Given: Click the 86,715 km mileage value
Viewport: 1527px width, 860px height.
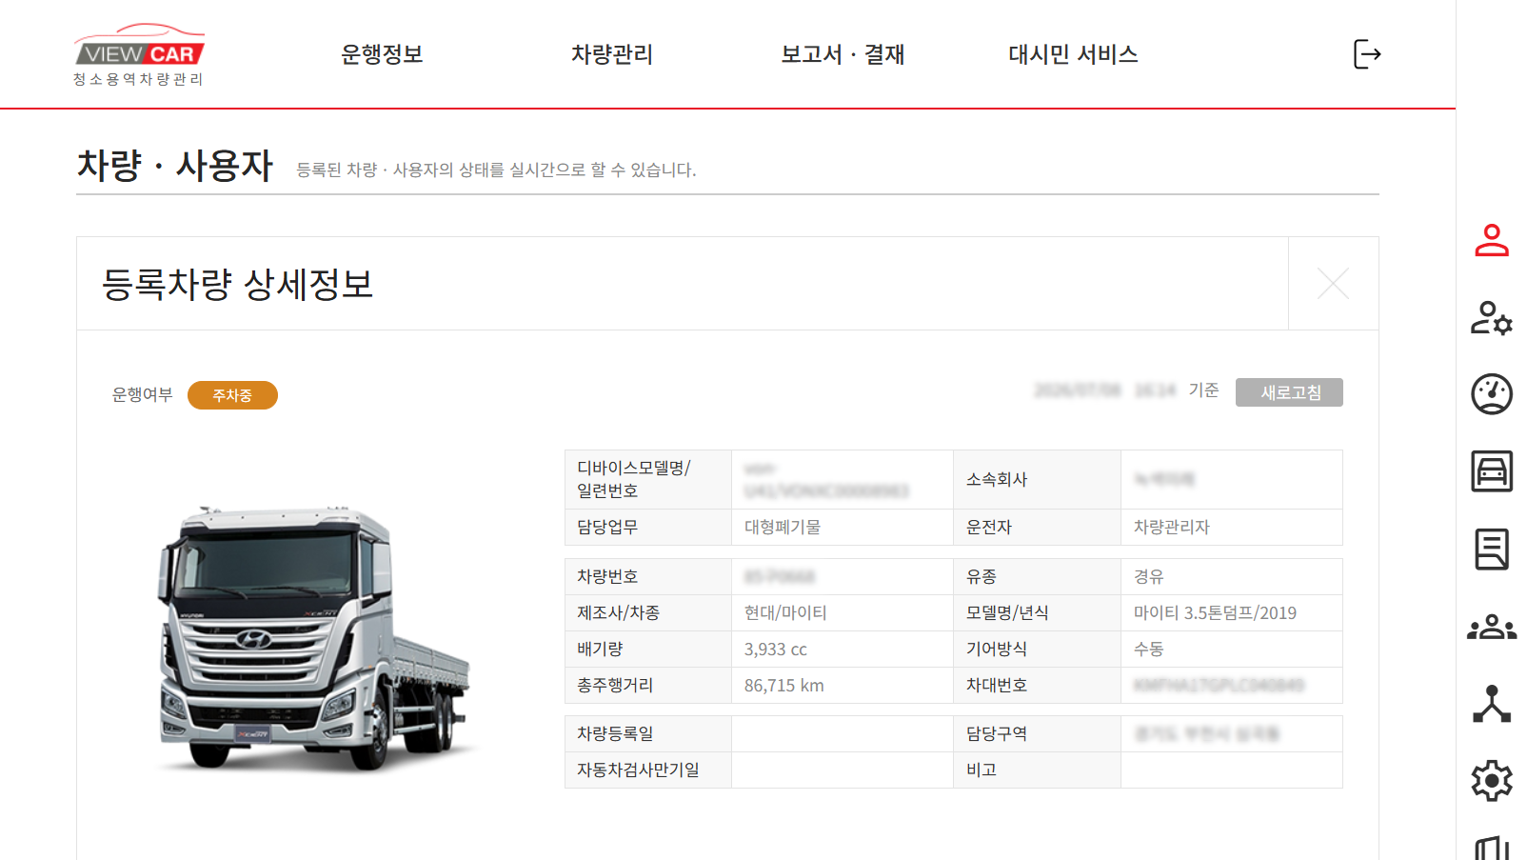Looking at the screenshot, I should [x=783, y=686].
